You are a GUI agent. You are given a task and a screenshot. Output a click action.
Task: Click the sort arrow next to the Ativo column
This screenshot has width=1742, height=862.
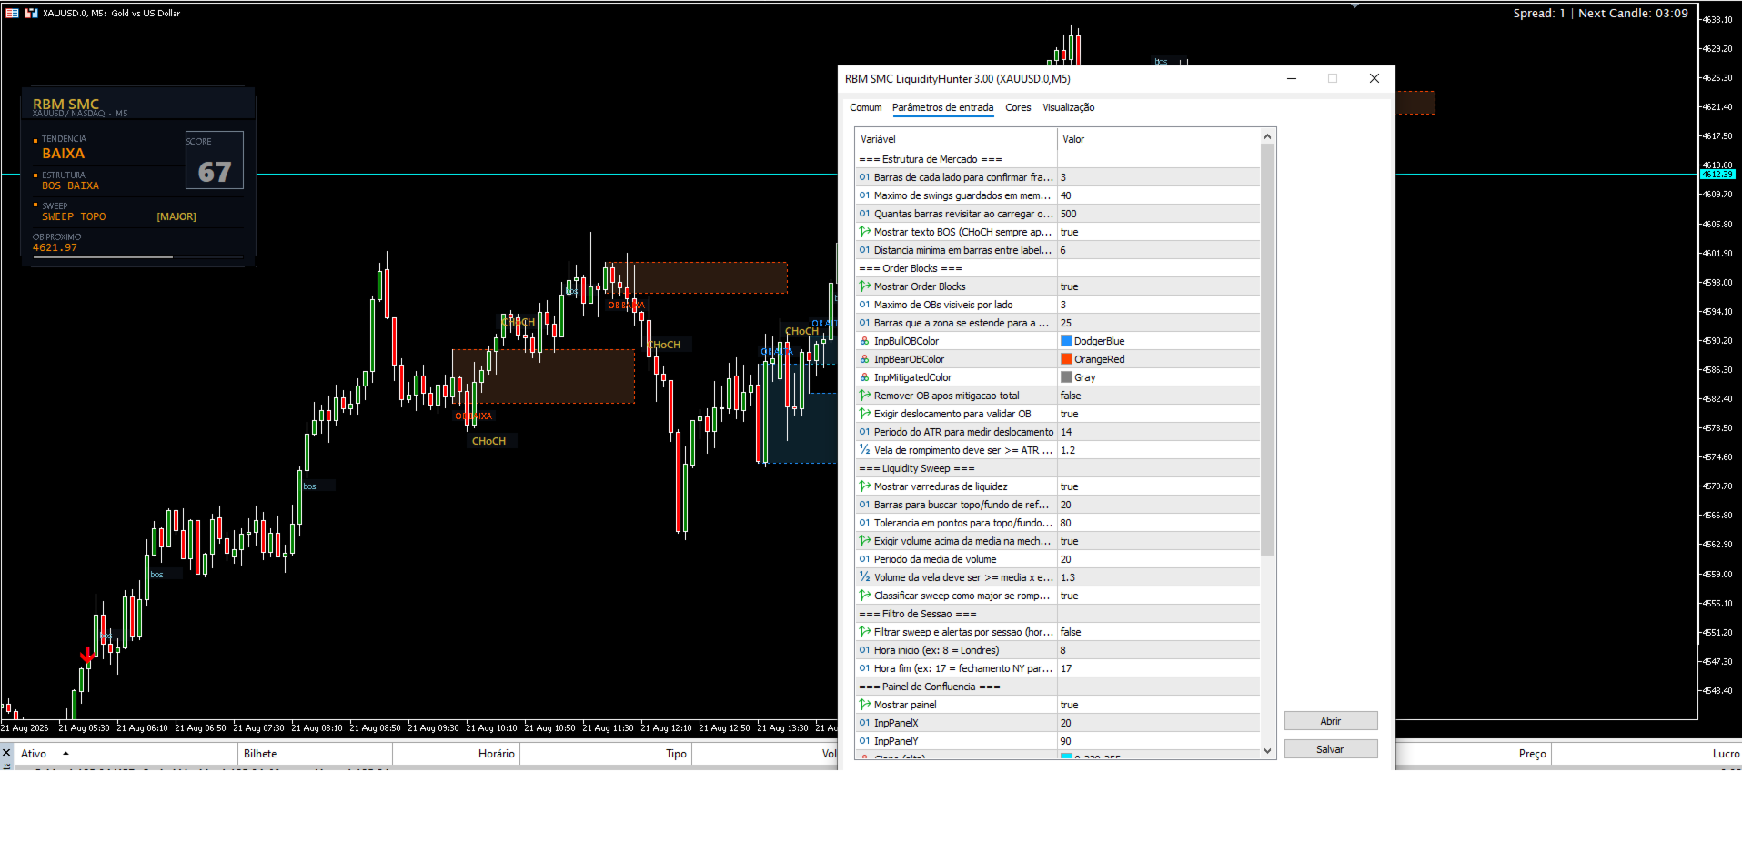click(x=65, y=754)
